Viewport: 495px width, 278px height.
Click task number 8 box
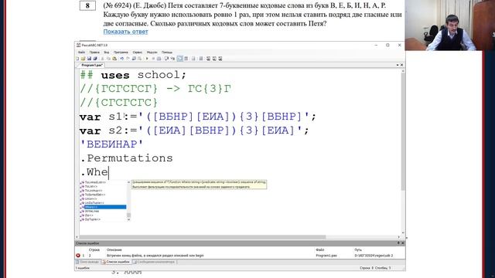(87, 5)
